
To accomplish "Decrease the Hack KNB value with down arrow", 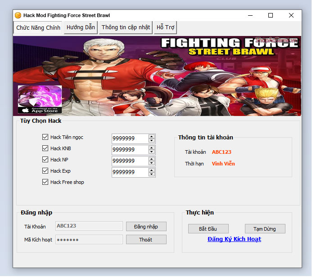I will click(152, 152).
